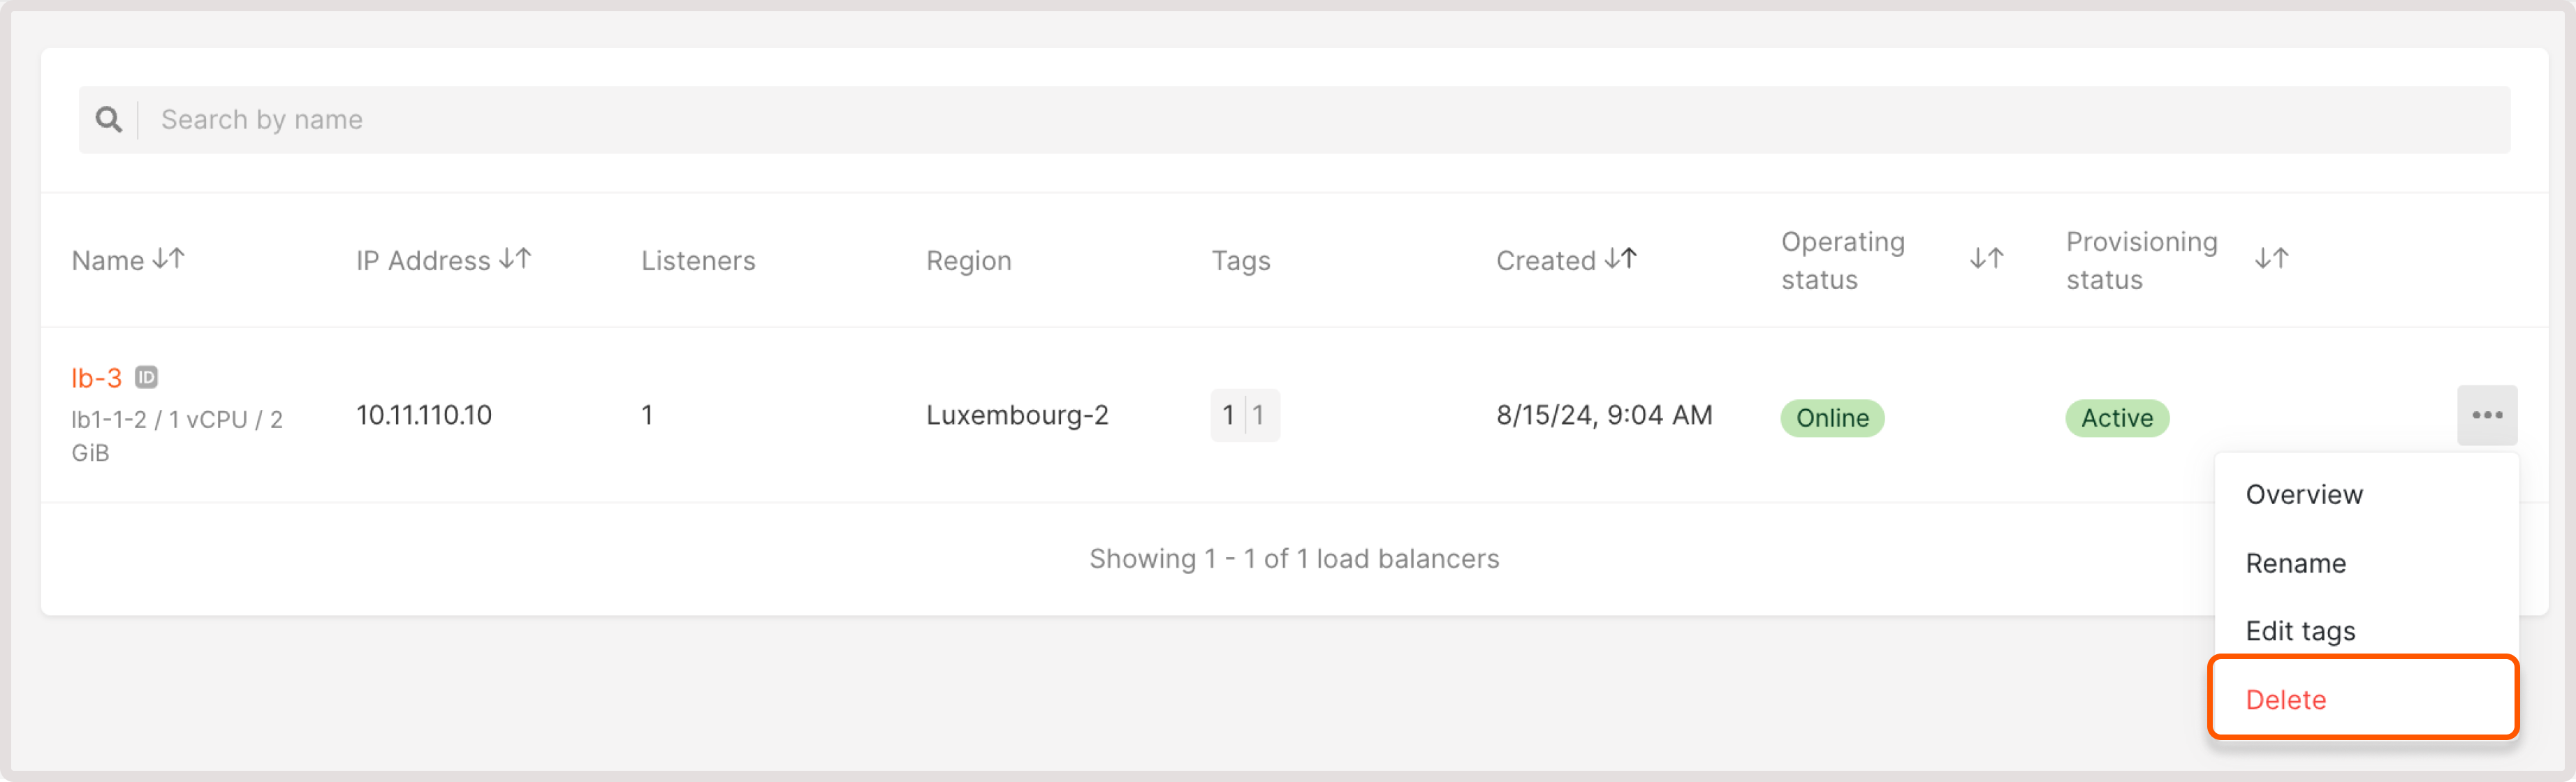2576x782 pixels.
Task: Sort by Name column arrows
Action: coord(169,259)
